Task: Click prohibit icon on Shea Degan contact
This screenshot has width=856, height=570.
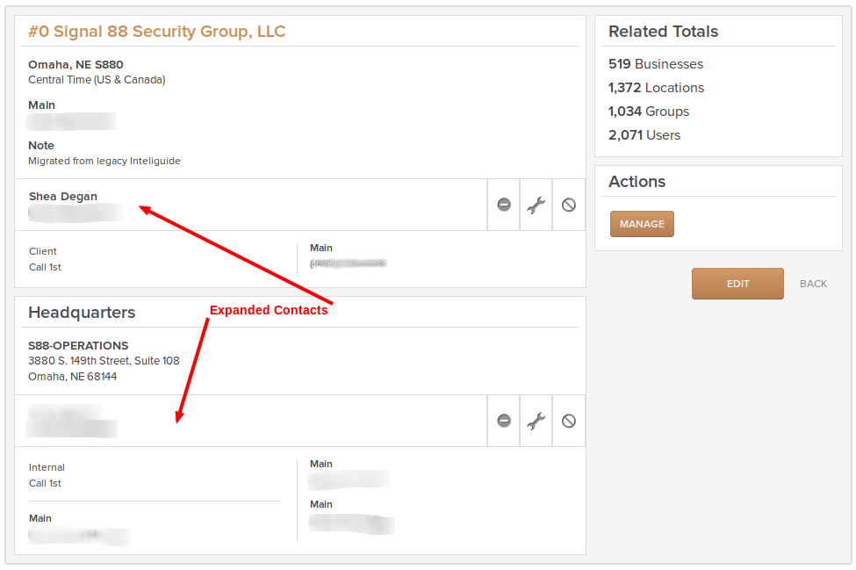Action: 569,205
